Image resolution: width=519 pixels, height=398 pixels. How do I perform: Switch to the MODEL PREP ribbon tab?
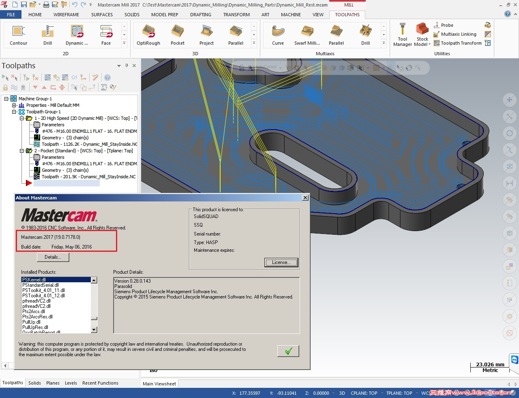[x=165, y=15]
